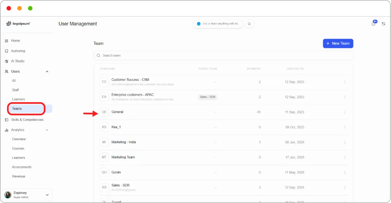Open Analytics Assessments
This screenshot has height=203, width=391.
(22, 167)
